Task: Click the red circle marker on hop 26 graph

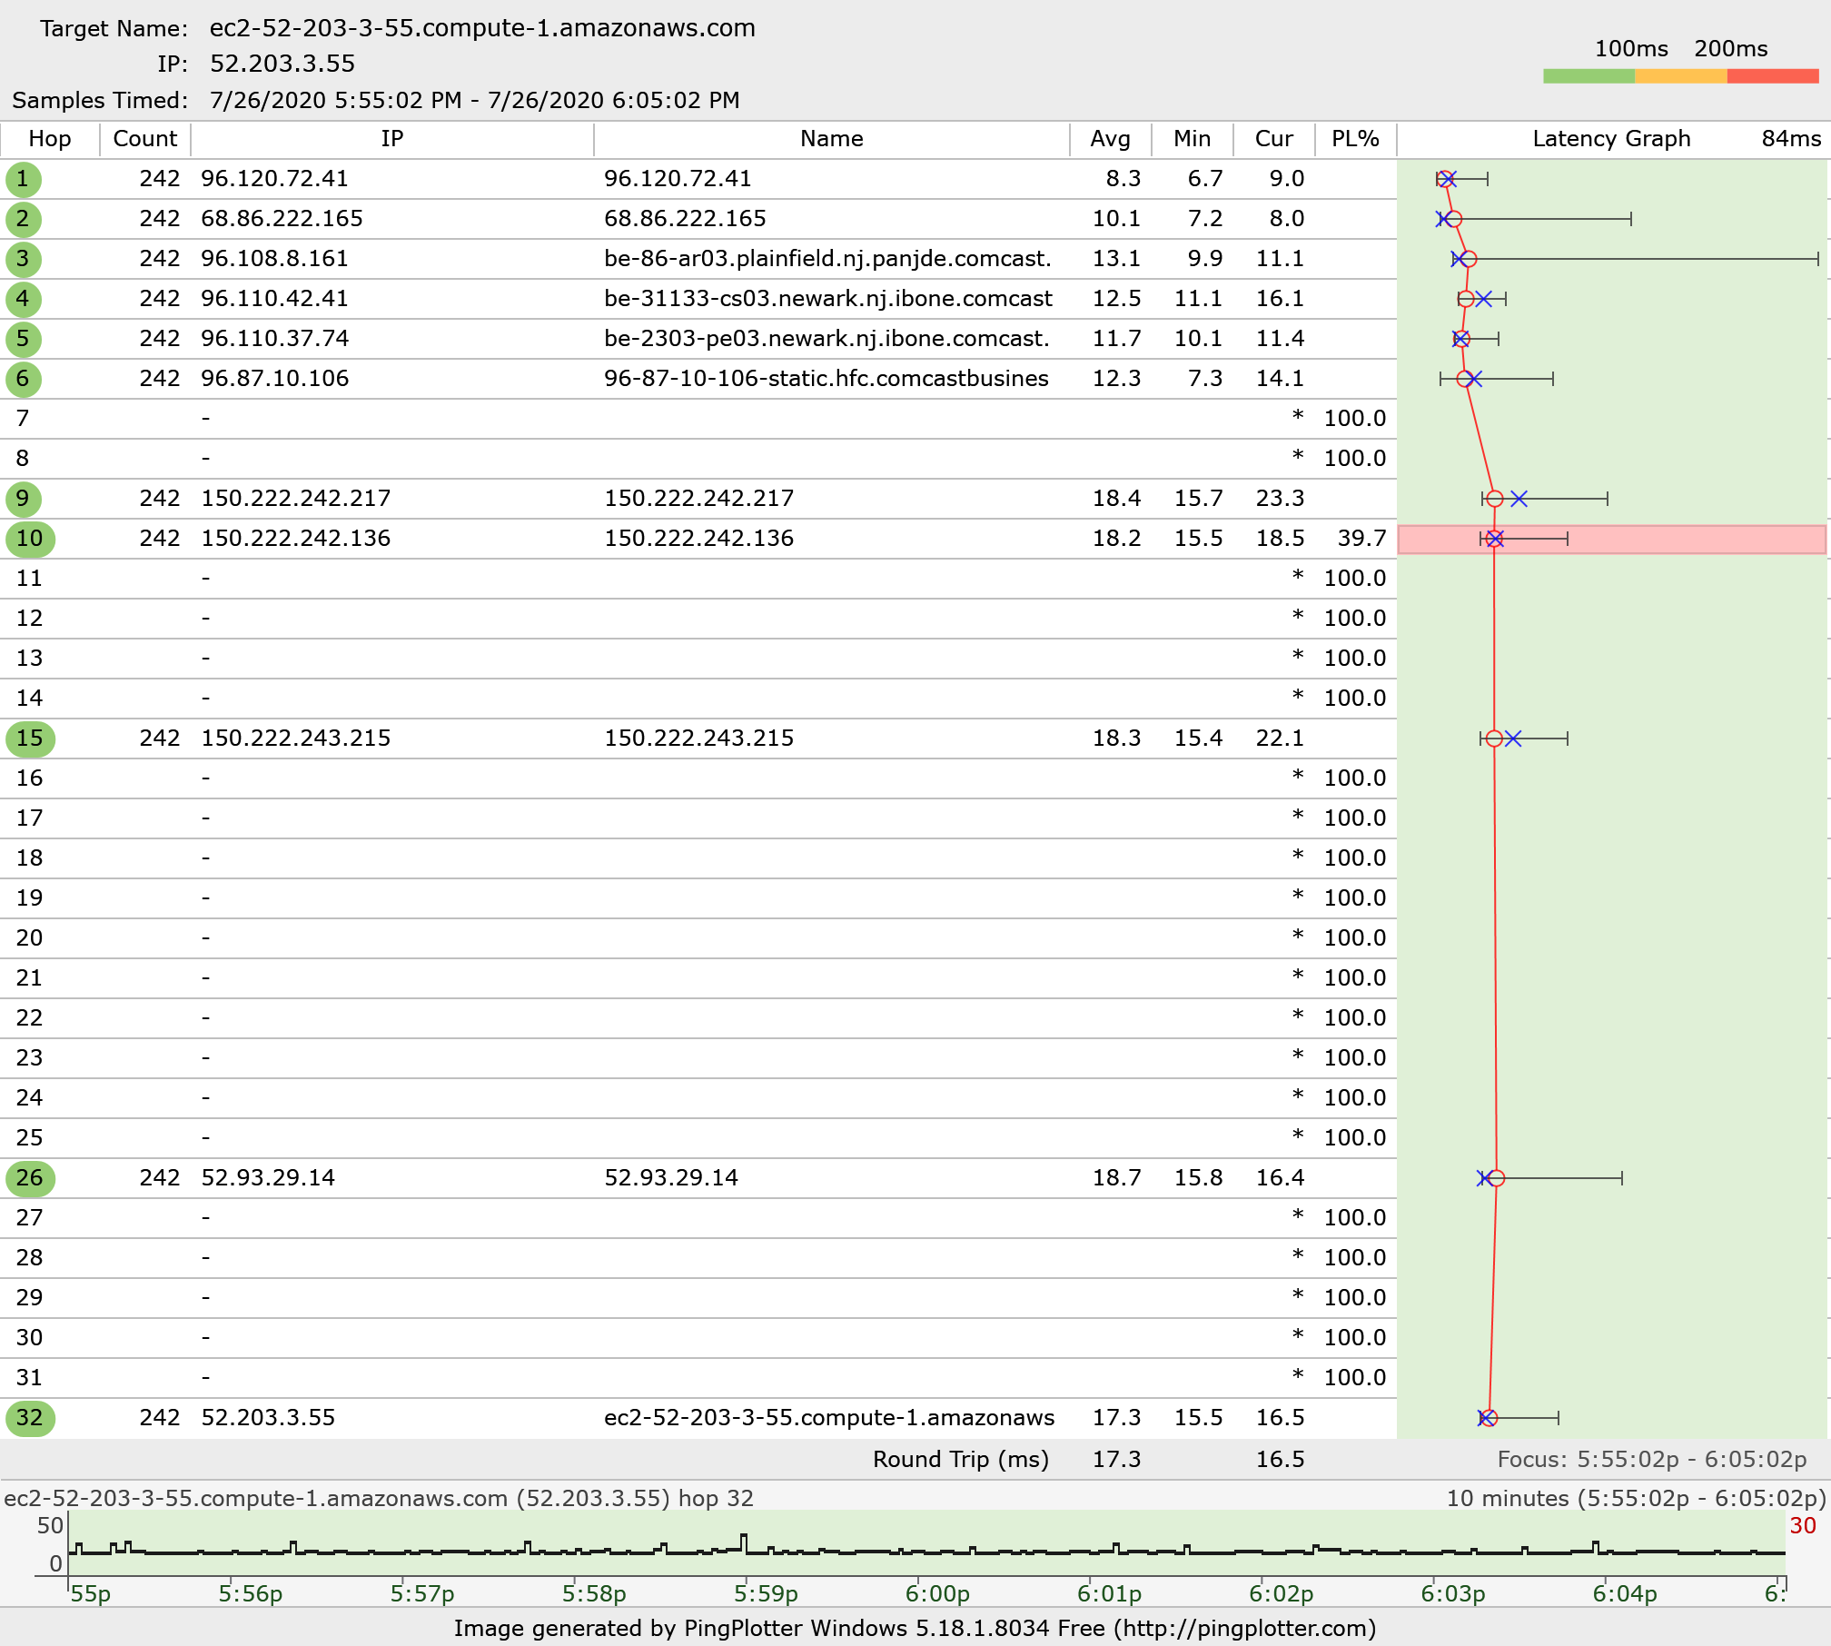Action: click(1497, 1178)
